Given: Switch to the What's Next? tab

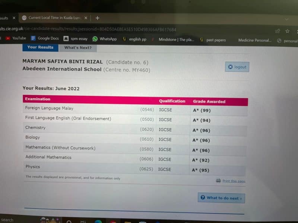Looking at the screenshot, I should (78, 48).
